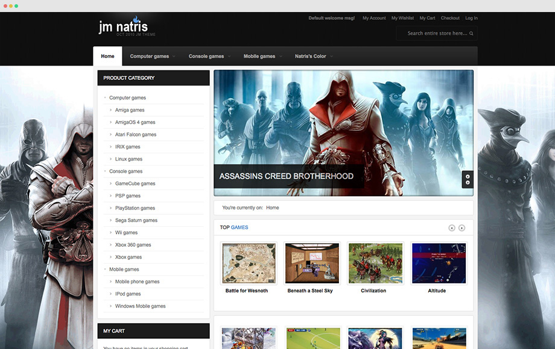
Task: Select Atari Falcon games category
Action: pyautogui.click(x=136, y=134)
